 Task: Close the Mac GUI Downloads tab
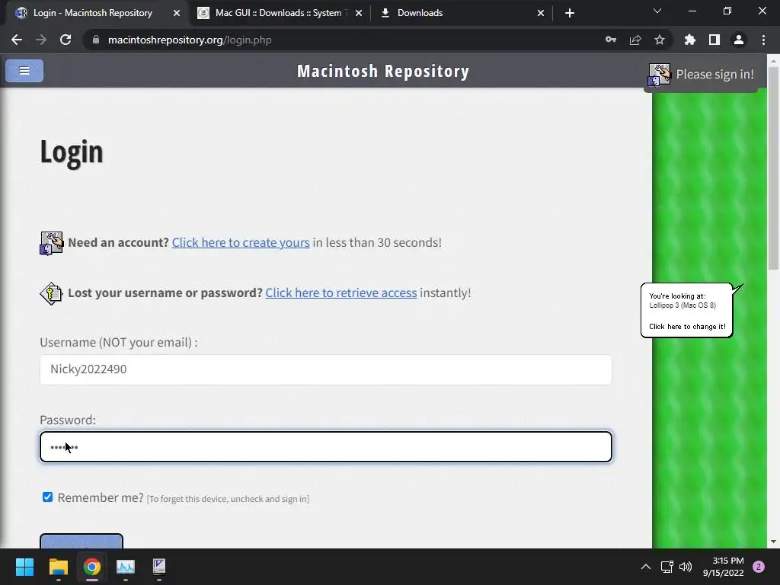pyautogui.click(x=359, y=13)
